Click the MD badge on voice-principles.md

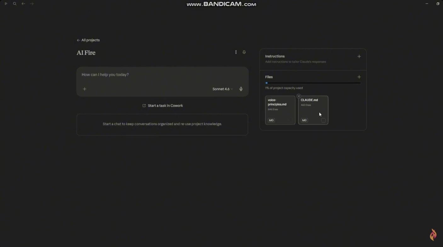click(271, 120)
